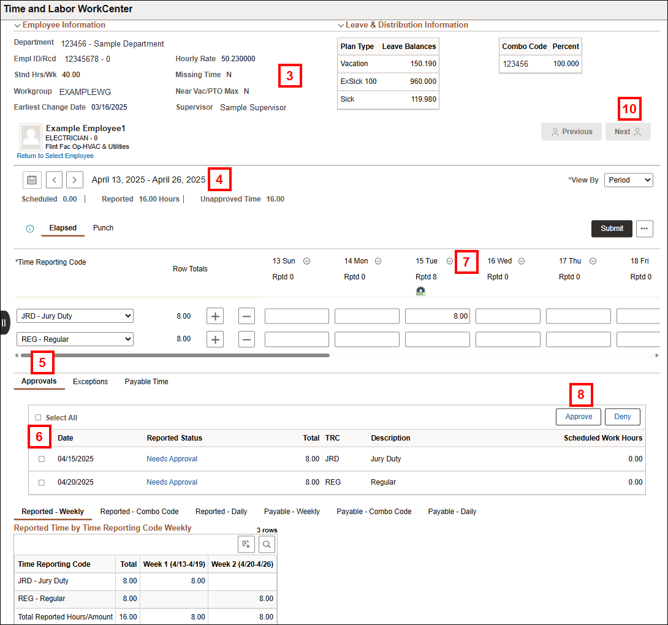This screenshot has height=625, width=668.
Task: Expand the left side panel handle
Action: point(4,322)
